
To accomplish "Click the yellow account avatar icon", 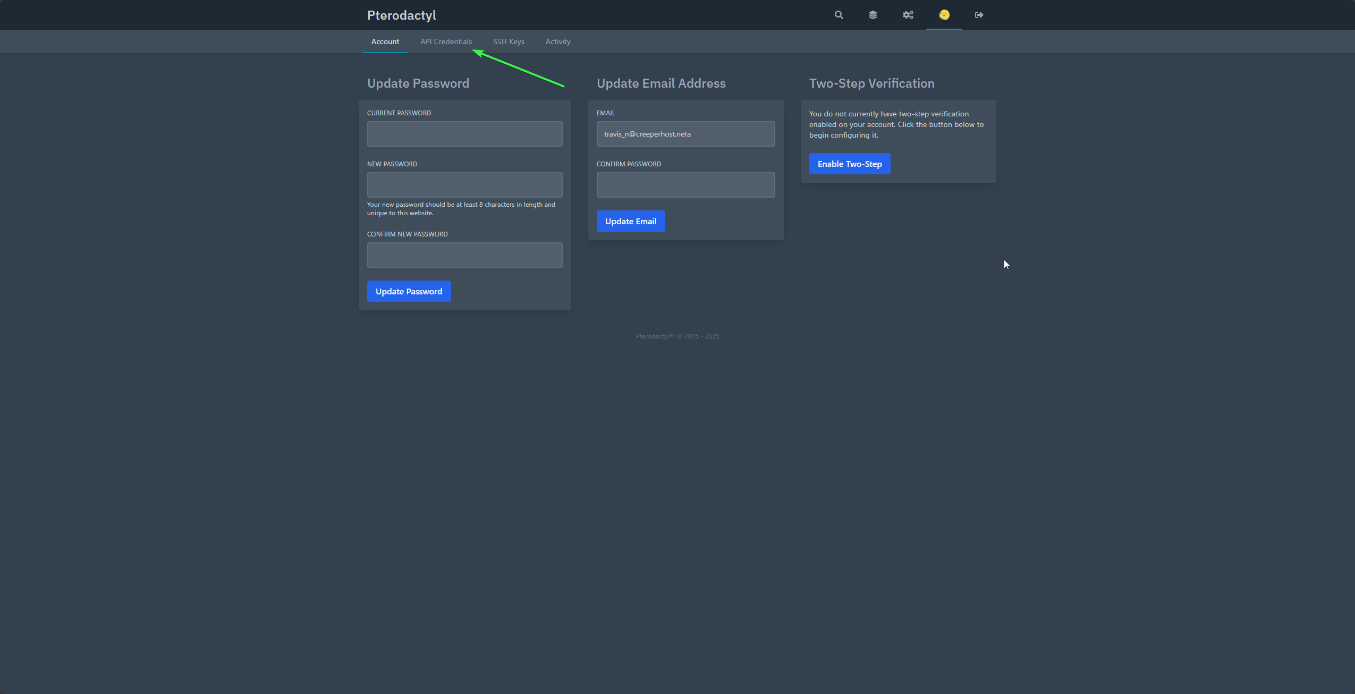I will pyautogui.click(x=944, y=15).
